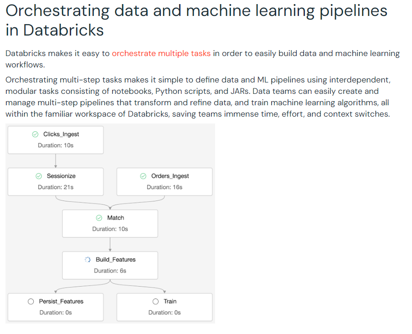Select the Clicks_Ingest task node
Screen dimensions: 412x334
tap(56, 140)
